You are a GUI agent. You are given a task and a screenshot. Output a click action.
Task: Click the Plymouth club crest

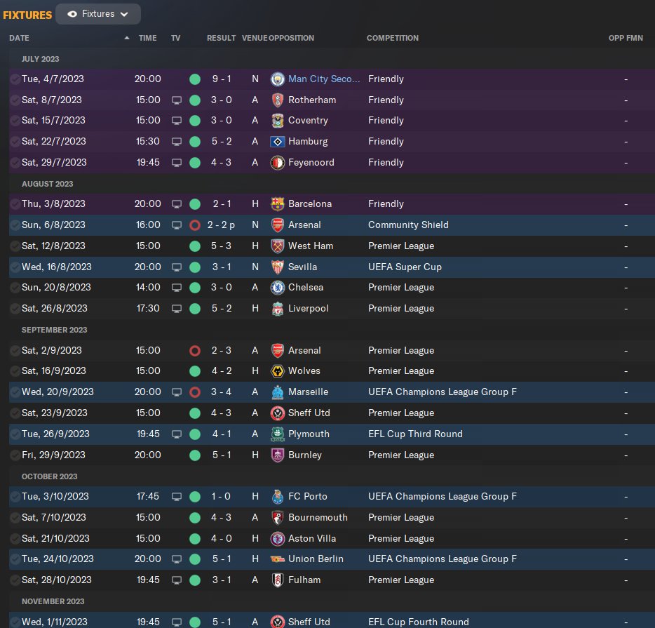coord(278,434)
